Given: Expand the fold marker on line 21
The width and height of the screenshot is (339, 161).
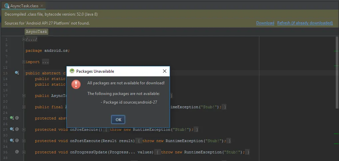Looking at the screenshot, I should coord(24,107).
